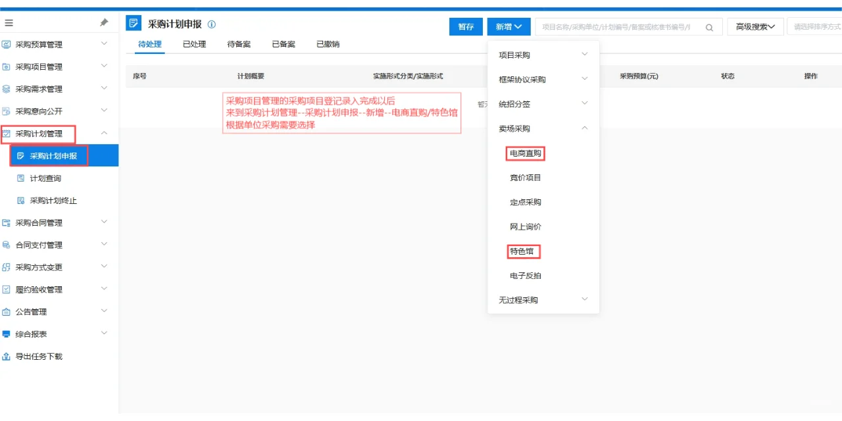Open the 高级搜索 dropdown
The height and width of the screenshot is (421, 842).
tap(755, 27)
